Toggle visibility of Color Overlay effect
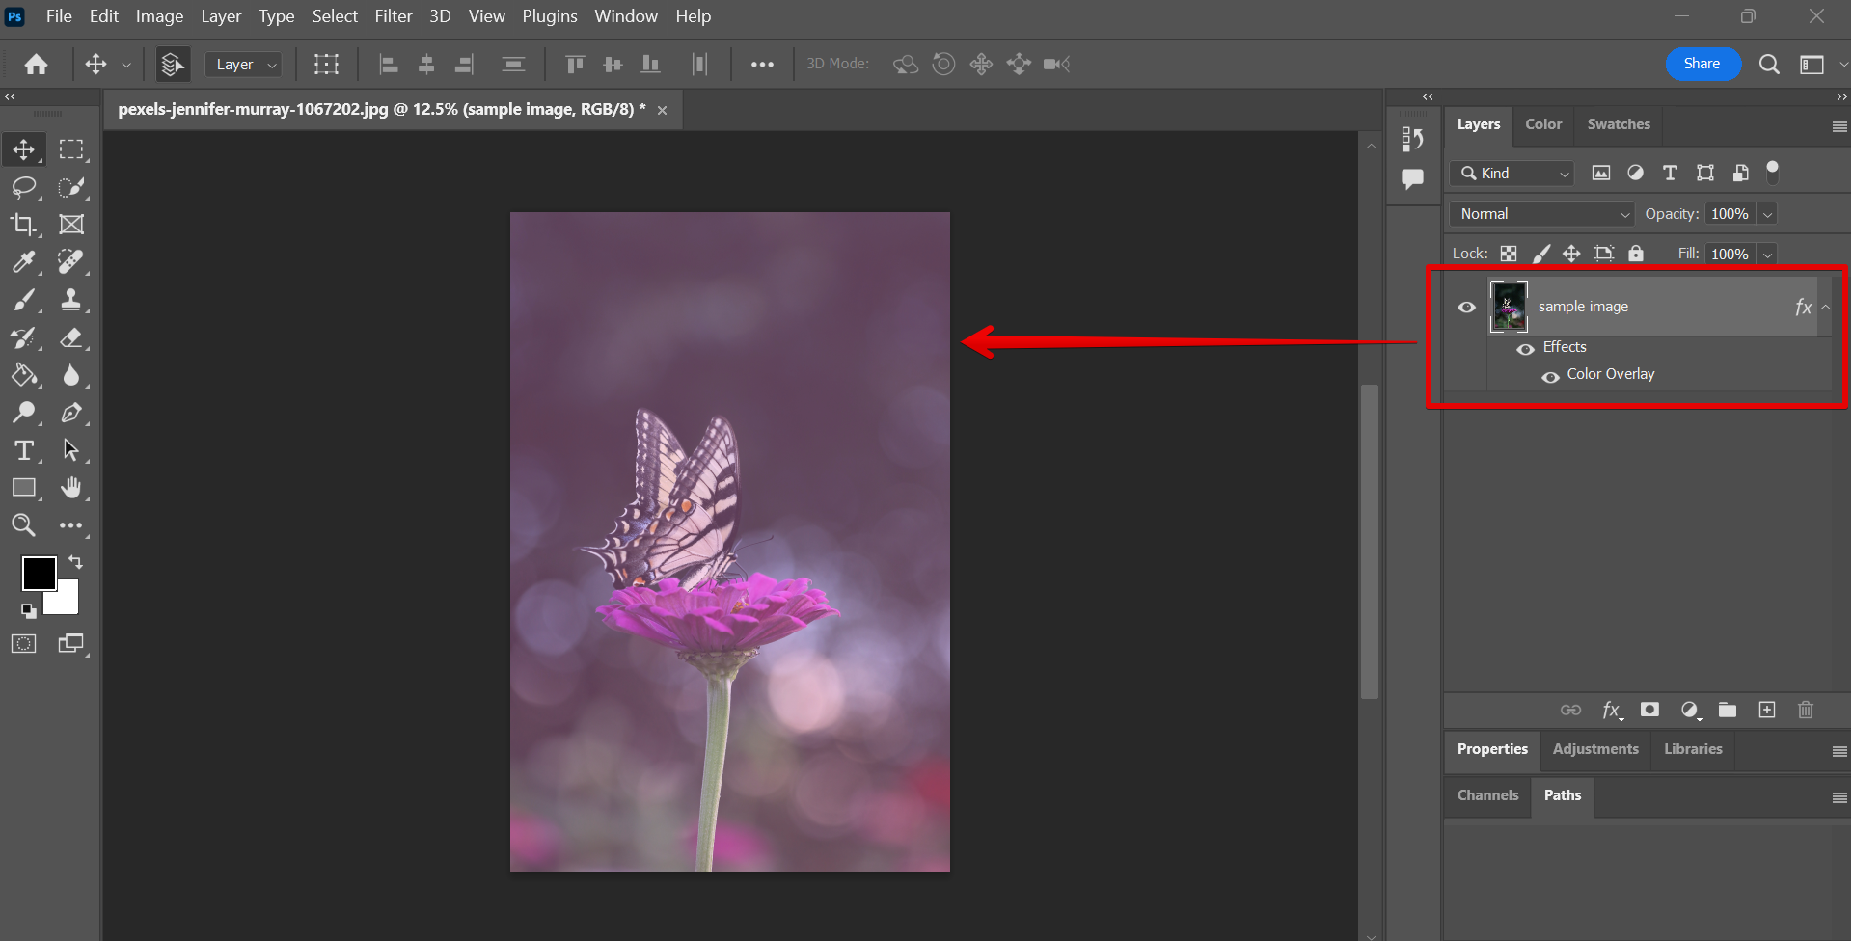 (x=1550, y=377)
